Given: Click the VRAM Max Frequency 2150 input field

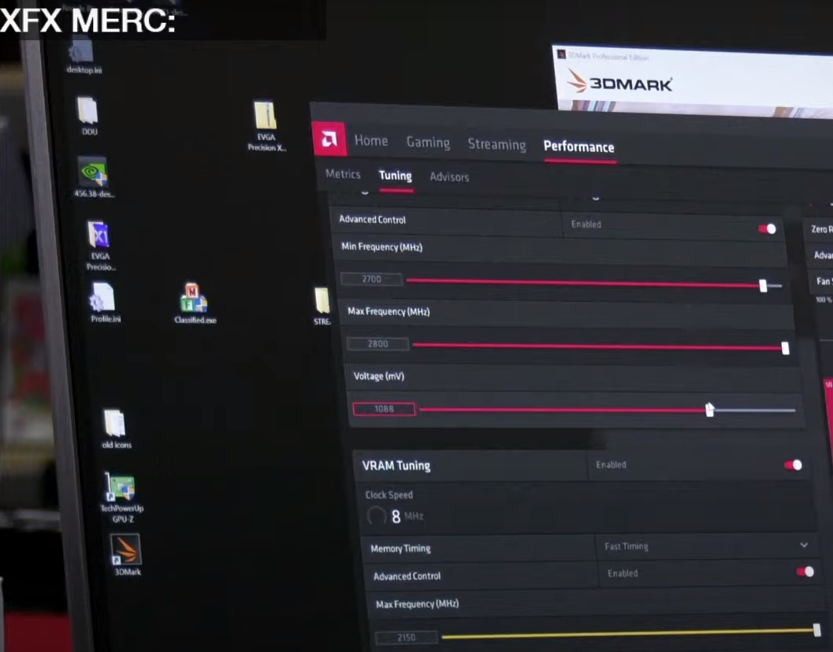Looking at the screenshot, I should point(407,637).
